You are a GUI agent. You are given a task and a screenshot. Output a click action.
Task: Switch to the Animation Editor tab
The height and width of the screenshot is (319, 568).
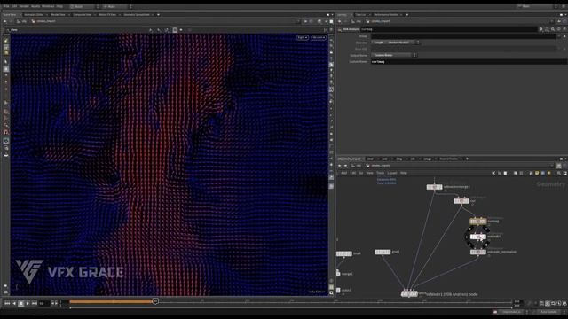click(x=34, y=15)
